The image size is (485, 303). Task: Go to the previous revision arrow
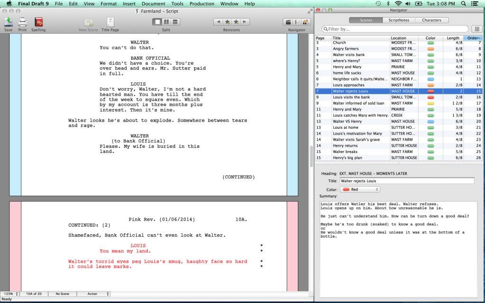(x=218, y=22)
